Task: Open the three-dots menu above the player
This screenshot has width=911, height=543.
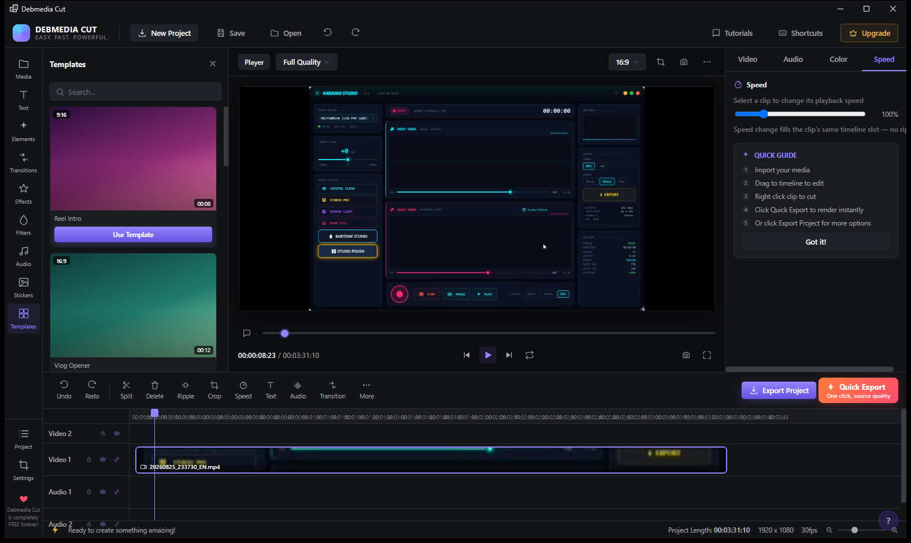Action: [707, 62]
